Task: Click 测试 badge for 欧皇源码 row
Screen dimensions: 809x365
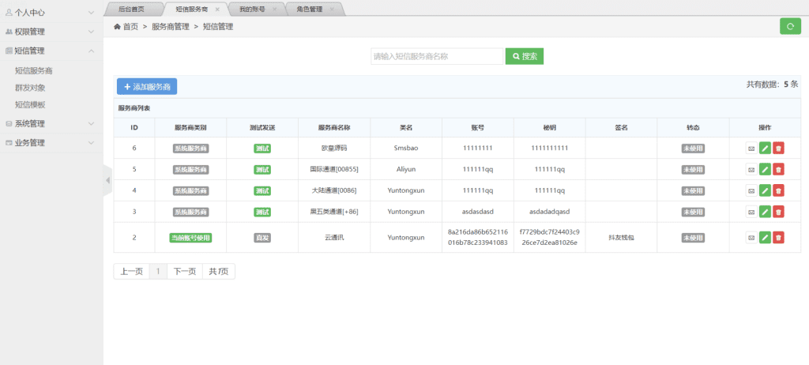Action: pos(262,149)
